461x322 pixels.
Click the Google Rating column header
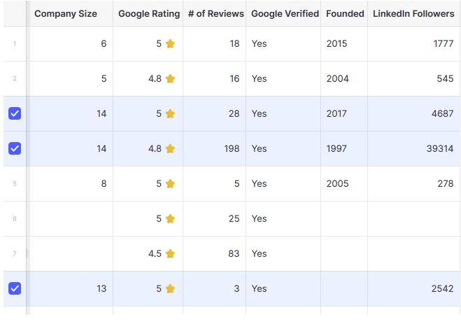click(148, 13)
